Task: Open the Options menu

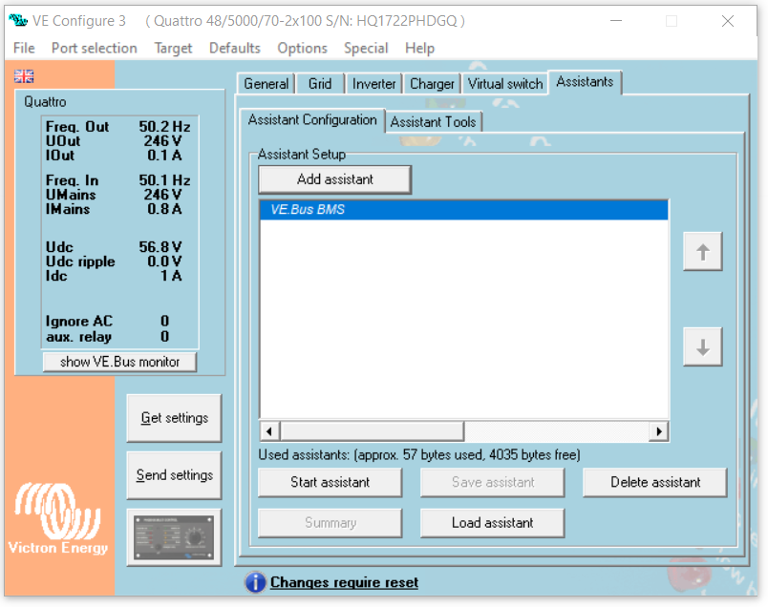Action: tap(302, 48)
